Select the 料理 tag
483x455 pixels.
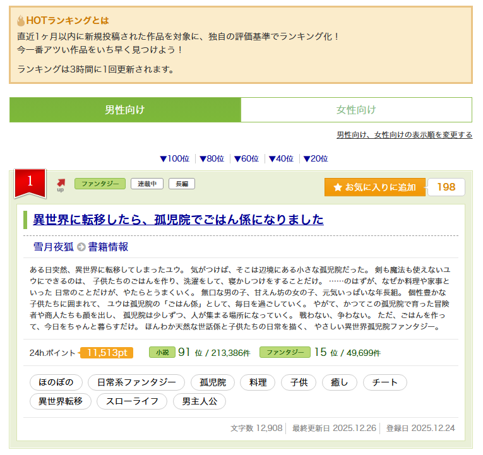click(258, 382)
